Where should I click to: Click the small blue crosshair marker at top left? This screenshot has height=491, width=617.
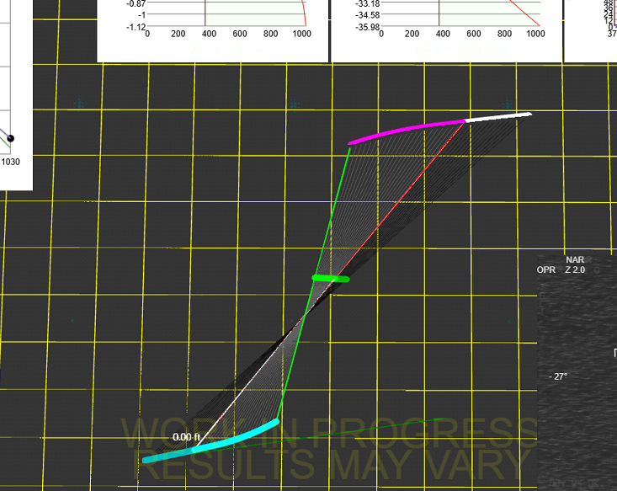tap(81, 104)
